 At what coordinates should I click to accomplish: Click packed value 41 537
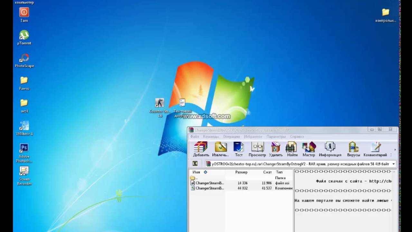(267, 188)
